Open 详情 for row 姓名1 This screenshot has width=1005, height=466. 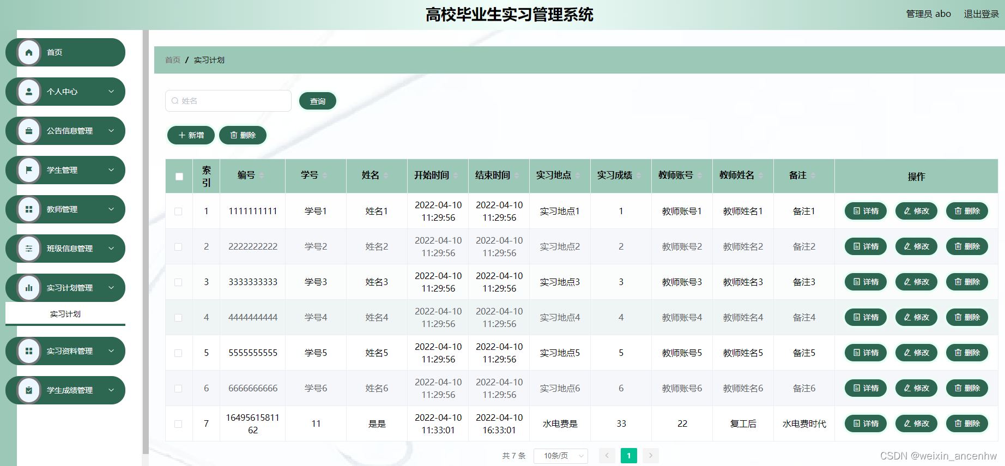[x=865, y=211]
